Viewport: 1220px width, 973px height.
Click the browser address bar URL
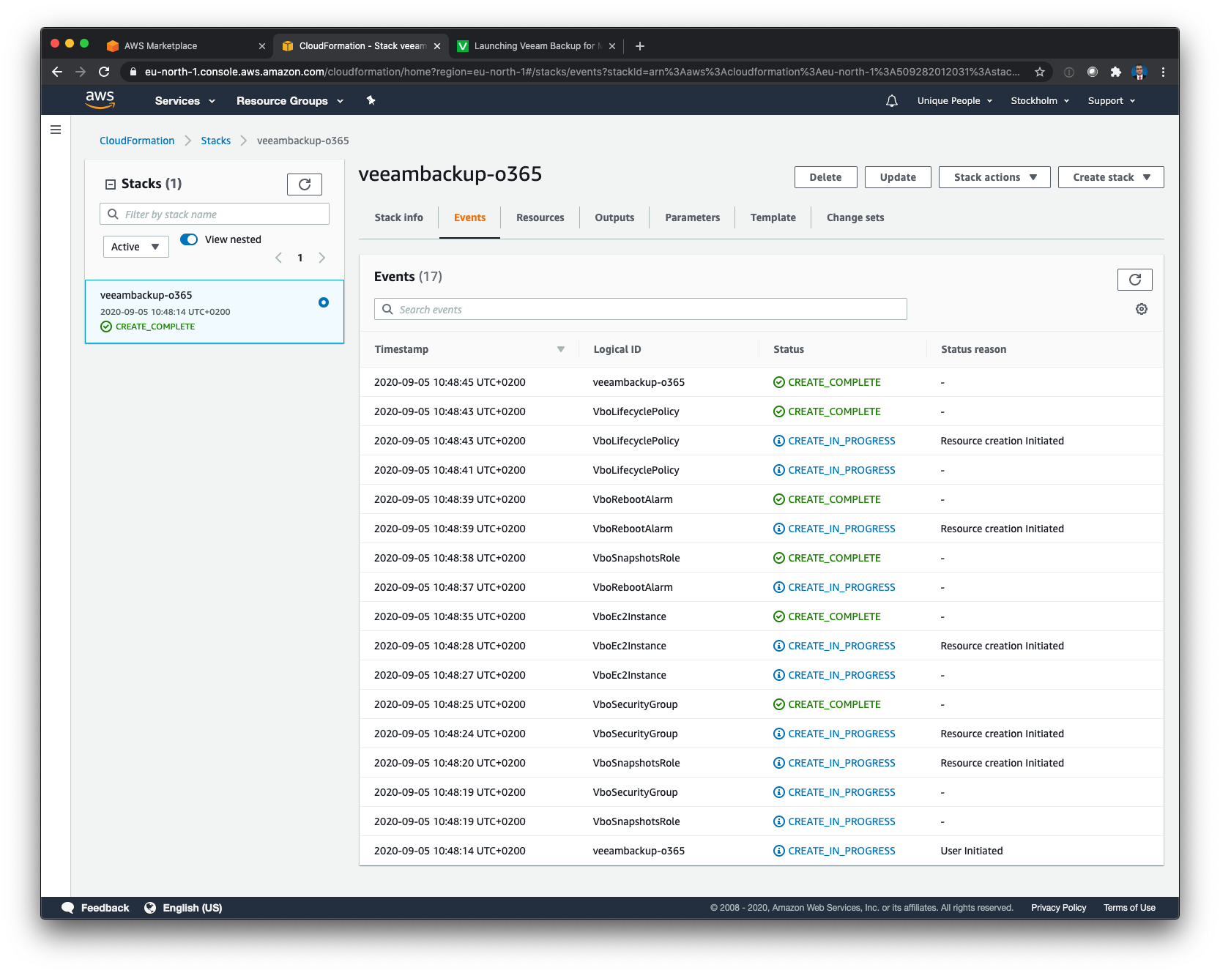click(582, 72)
